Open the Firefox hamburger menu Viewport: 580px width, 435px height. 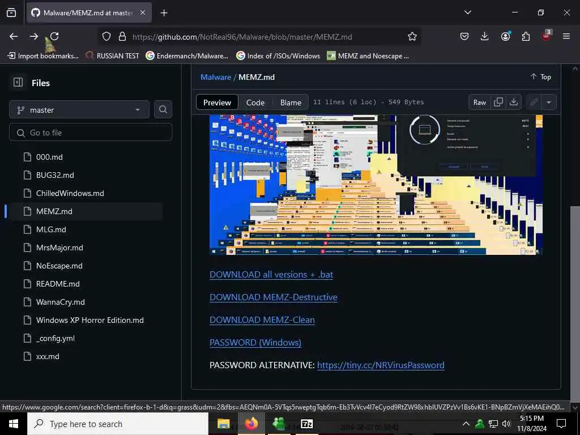click(x=566, y=36)
